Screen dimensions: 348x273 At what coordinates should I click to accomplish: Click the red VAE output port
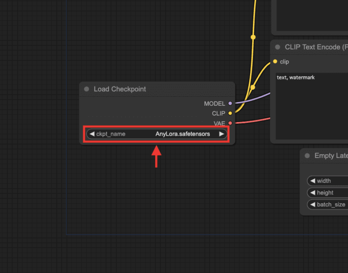pyautogui.click(x=230, y=123)
